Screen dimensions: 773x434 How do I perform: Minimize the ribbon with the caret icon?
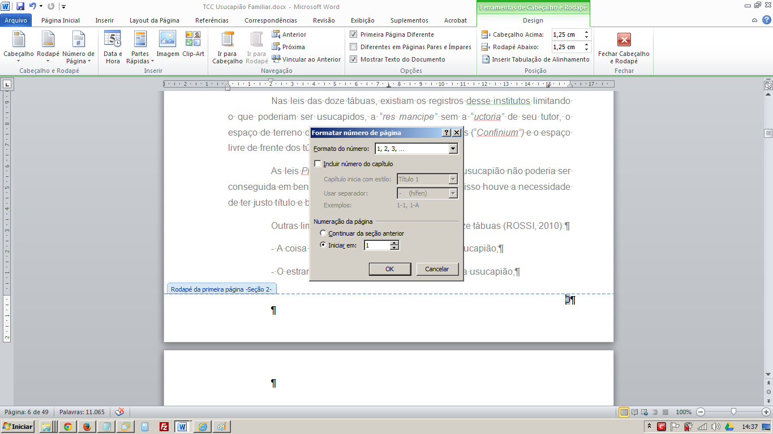(x=755, y=20)
